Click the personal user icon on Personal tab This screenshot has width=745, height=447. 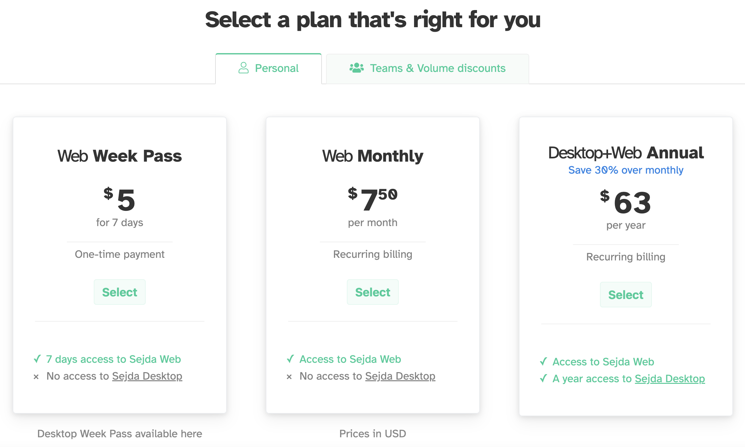[x=242, y=67]
